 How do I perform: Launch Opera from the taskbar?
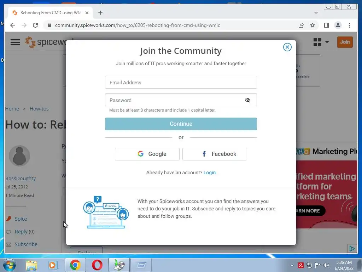tap(97, 265)
